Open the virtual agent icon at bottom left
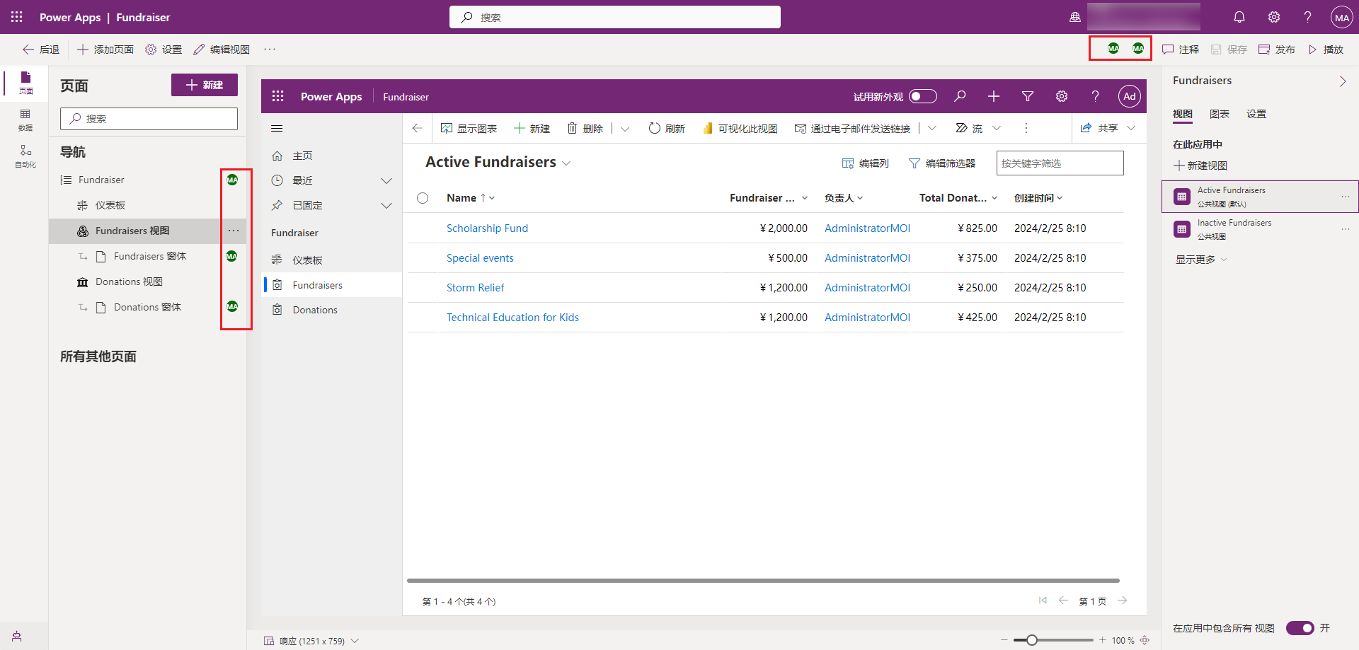The width and height of the screenshot is (1359, 650). pyautogui.click(x=17, y=636)
